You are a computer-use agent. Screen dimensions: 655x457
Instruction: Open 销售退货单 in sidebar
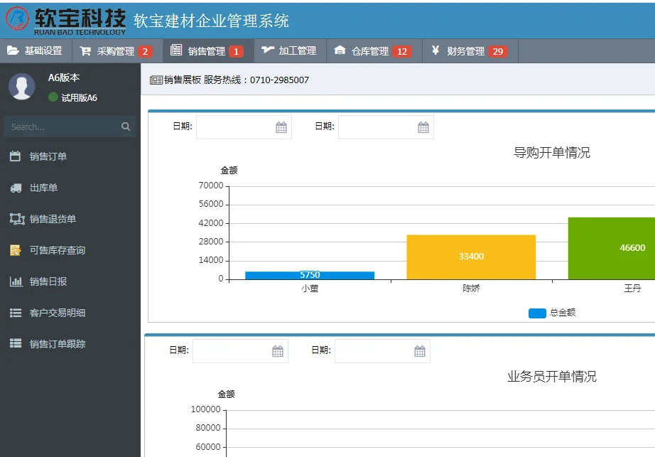click(x=70, y=219)
